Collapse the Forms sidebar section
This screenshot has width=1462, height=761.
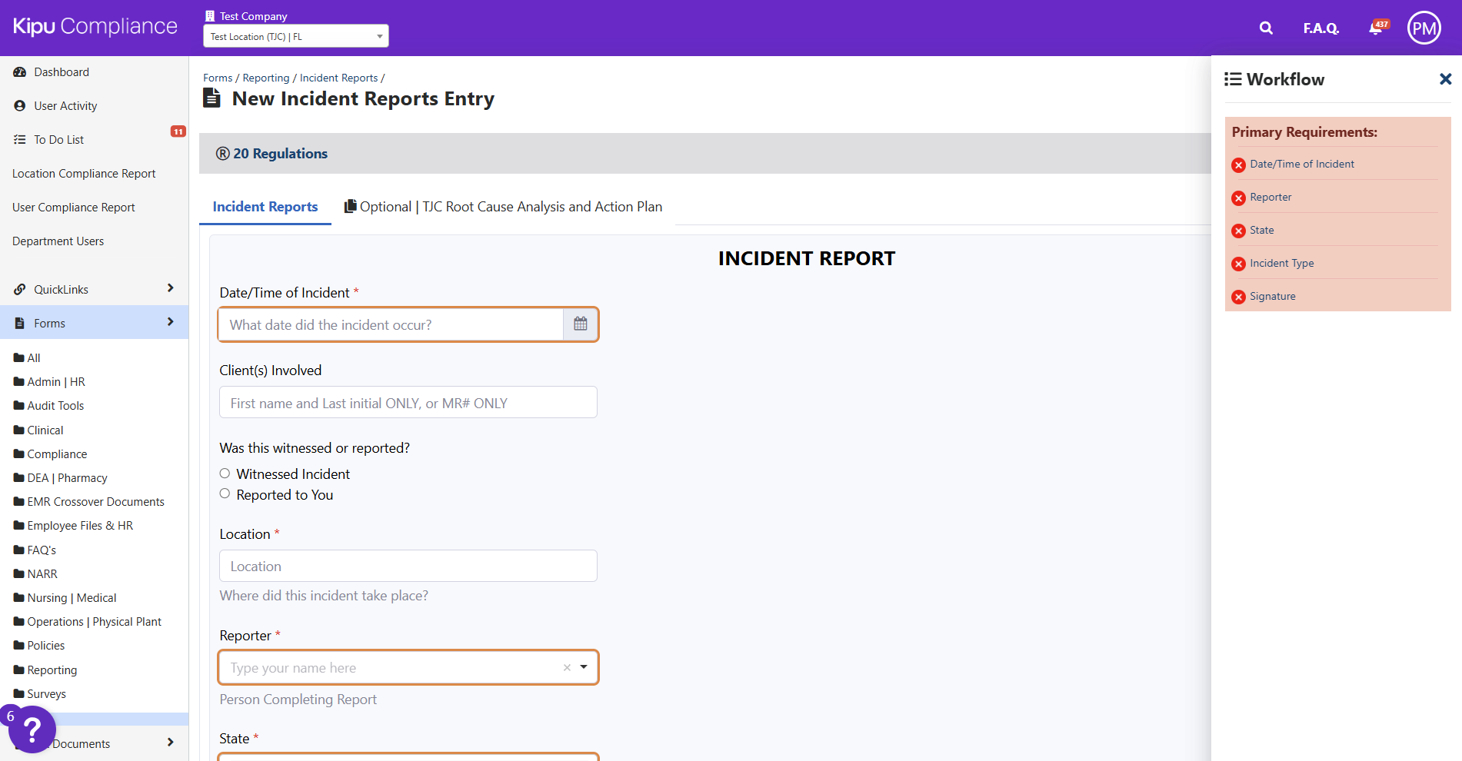[x=94, y=323]
